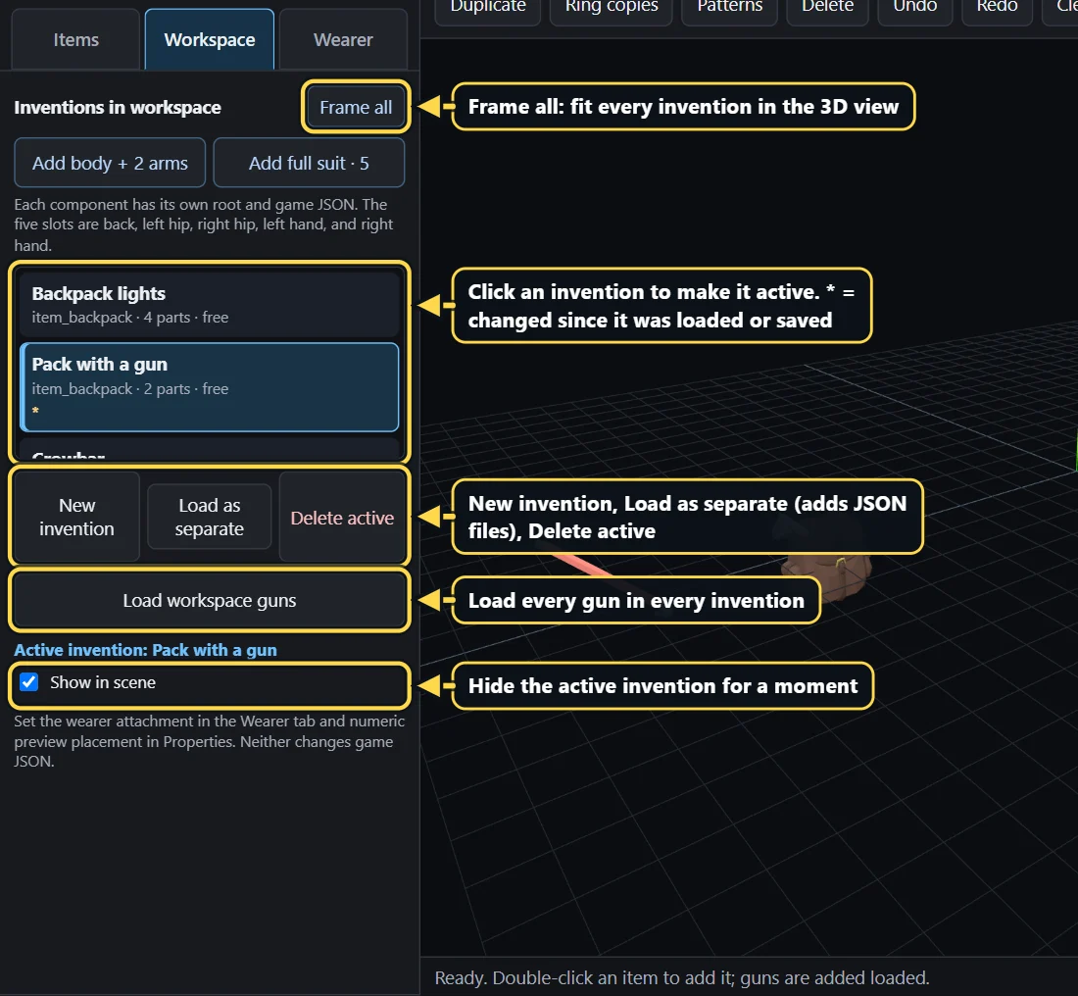Add body + 2 arms
This screenshot has height=996, width=1078.
110,163
